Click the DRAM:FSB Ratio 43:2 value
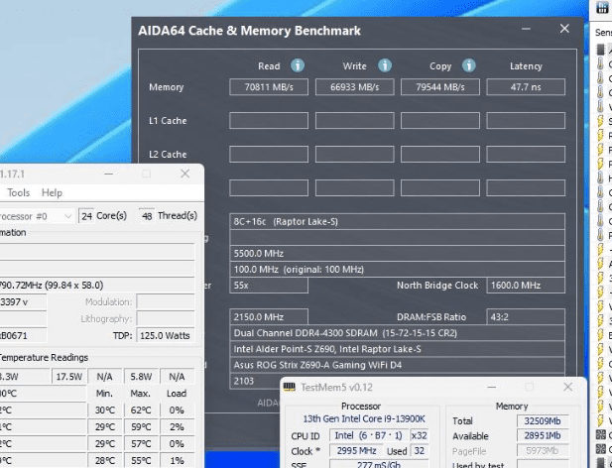612x468 pixels. pos(526,317)
